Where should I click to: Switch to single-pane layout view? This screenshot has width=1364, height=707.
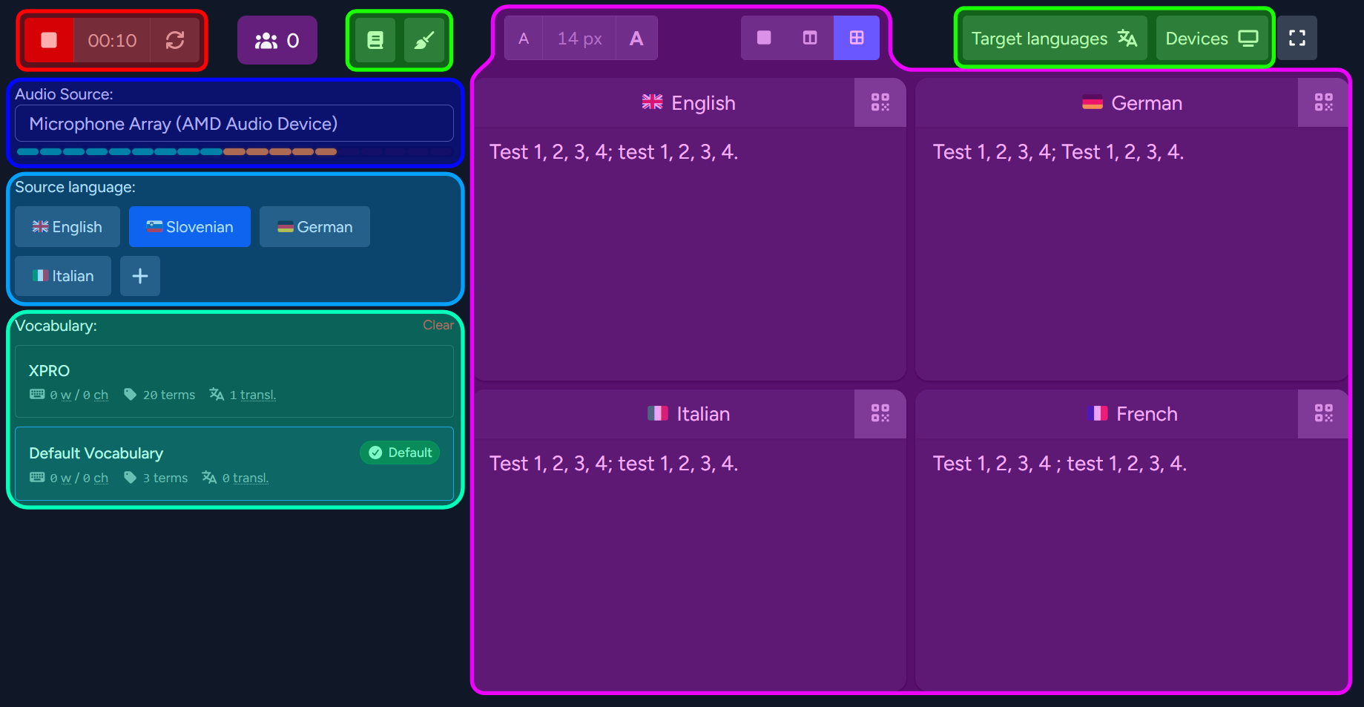(764, 38)
